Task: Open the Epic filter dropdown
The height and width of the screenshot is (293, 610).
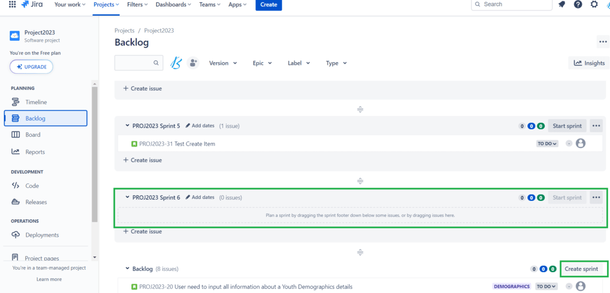Action: (x=262, y=63)
